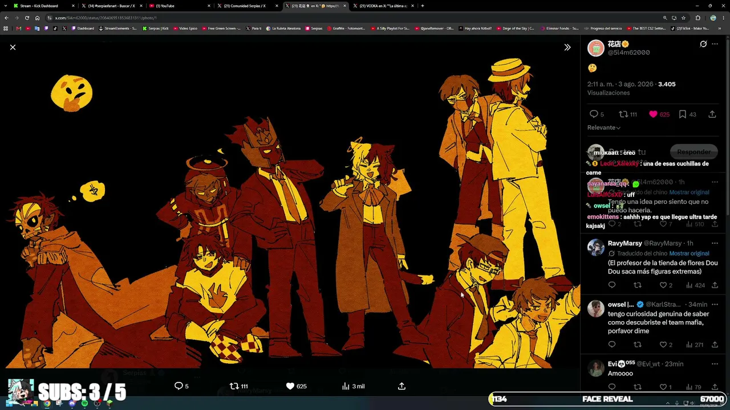Reload the current page
This screenshot has height=410, width=730.
pyautogui.click(x=27, y=18)
